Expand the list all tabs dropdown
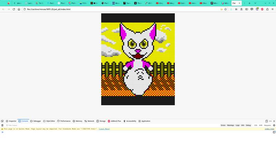Viewport: 276px width, 155px height. [255, 3]
